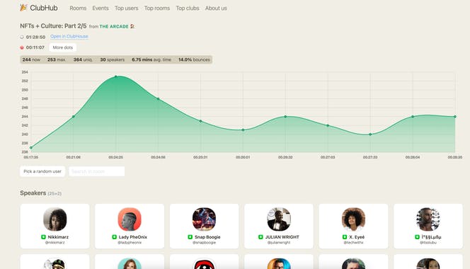Click the arcade joystick icon after club name
Viewport: 470px width, 269px height.
(x=132, y=26)
